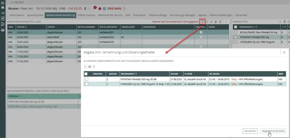Click the swap arrows icon beside patient number 2
The width and height of the screenshot is (290, 138).
[89, 9]
